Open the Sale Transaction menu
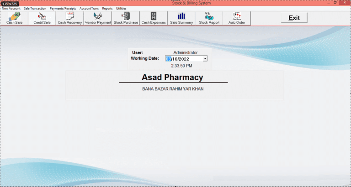Screen dimensions: 351x187 point(35,9)
